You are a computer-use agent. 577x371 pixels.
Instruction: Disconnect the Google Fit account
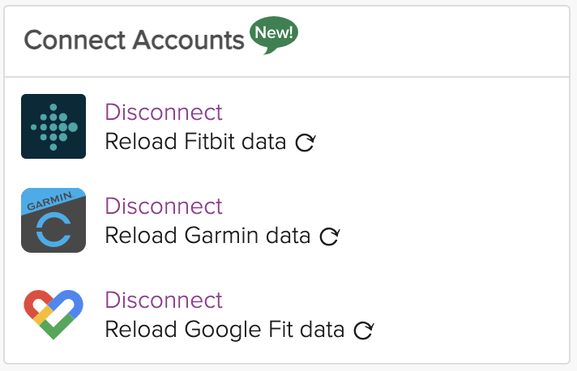(x=164, y=300)
